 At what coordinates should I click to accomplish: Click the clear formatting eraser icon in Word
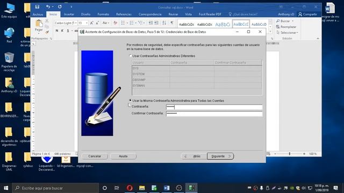pyautogui.click(x=115, y=23)
